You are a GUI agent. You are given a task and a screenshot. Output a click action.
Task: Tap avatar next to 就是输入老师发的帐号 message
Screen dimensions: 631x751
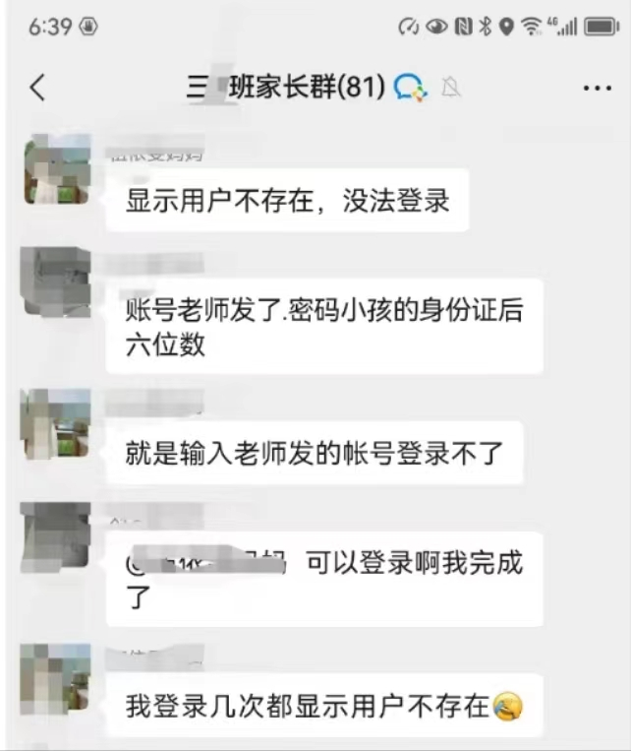pyautogui.click(x=55, y=424)
